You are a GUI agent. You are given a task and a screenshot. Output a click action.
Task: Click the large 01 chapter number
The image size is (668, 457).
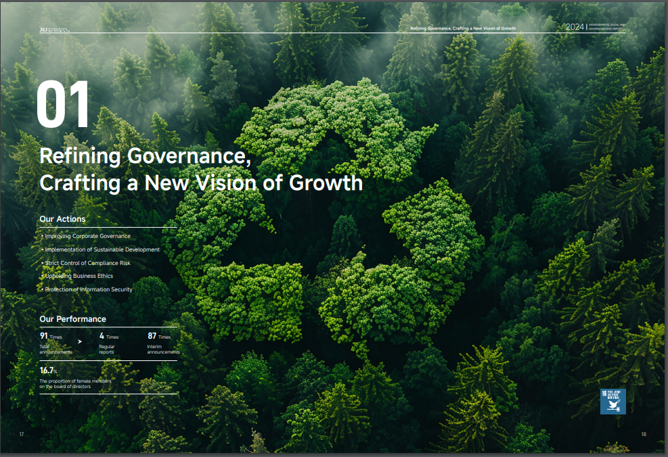(x=63, y=105)
